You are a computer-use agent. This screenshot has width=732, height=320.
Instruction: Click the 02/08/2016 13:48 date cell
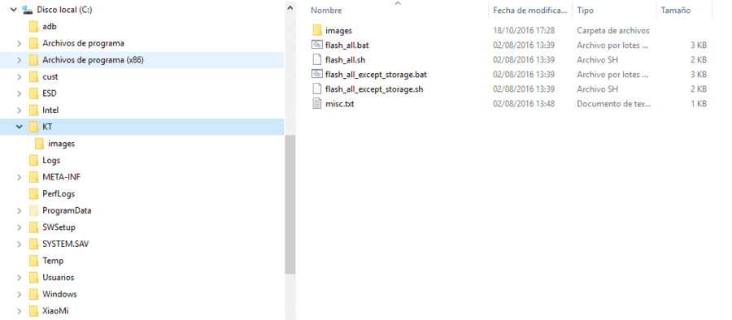(524, 104)
